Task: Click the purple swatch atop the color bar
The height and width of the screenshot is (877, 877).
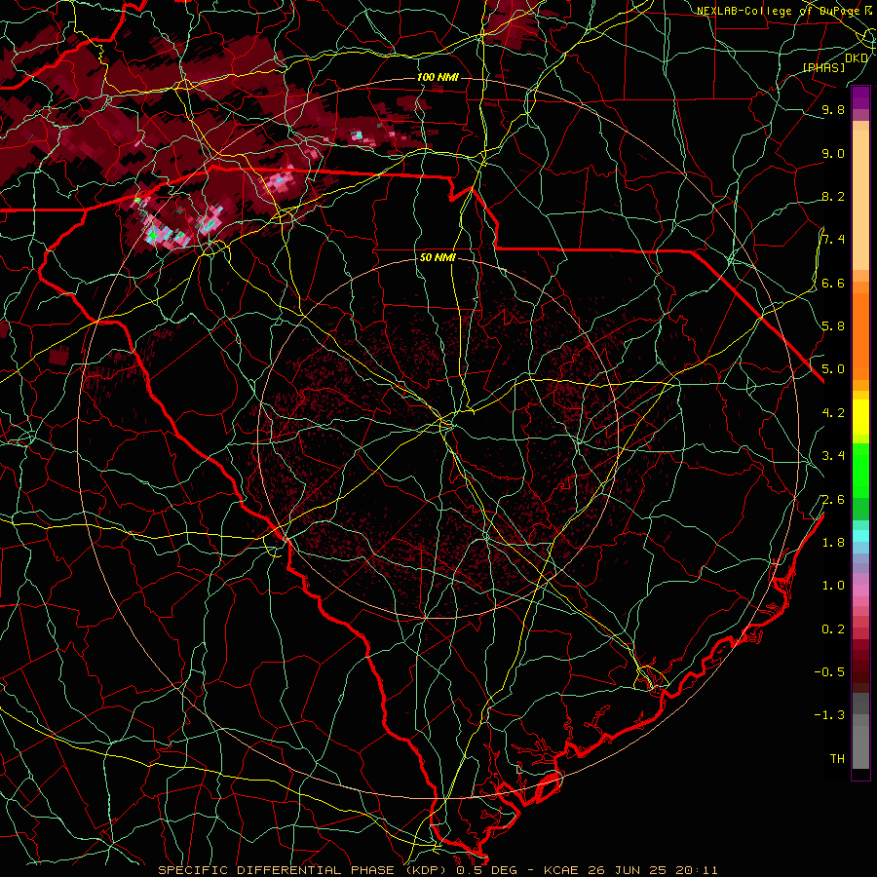Action: point(860,97)
